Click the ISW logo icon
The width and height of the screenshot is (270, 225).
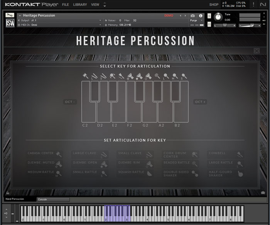10,23
